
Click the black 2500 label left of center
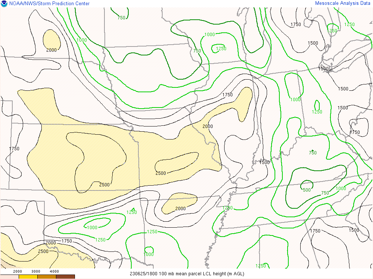pos(104,185)
